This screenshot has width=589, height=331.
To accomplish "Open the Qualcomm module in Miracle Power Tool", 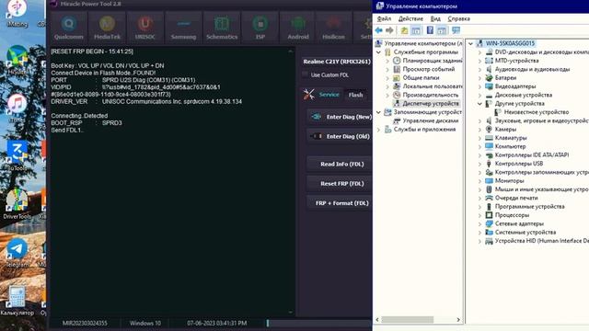I will pyautogui.click(x=68, y=28).
